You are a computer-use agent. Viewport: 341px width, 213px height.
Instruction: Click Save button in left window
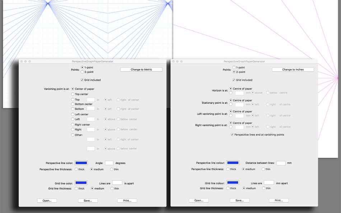tap(88, 200)
